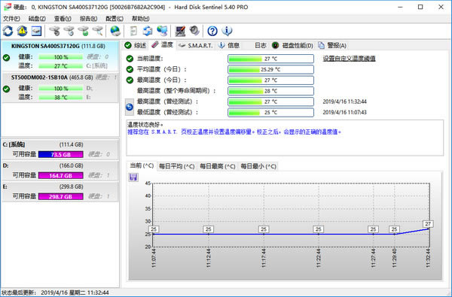Open the 配置(C) menu

pyautogui.click(x=115, y=18)
